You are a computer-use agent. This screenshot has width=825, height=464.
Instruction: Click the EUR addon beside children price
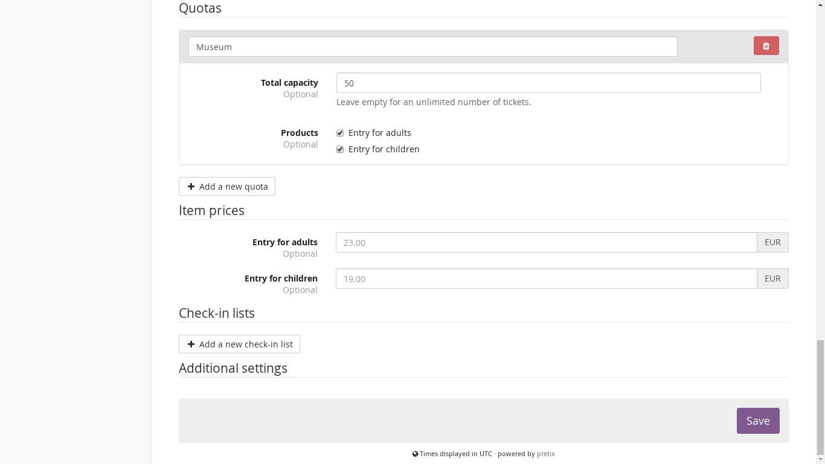tap(772, 279)
